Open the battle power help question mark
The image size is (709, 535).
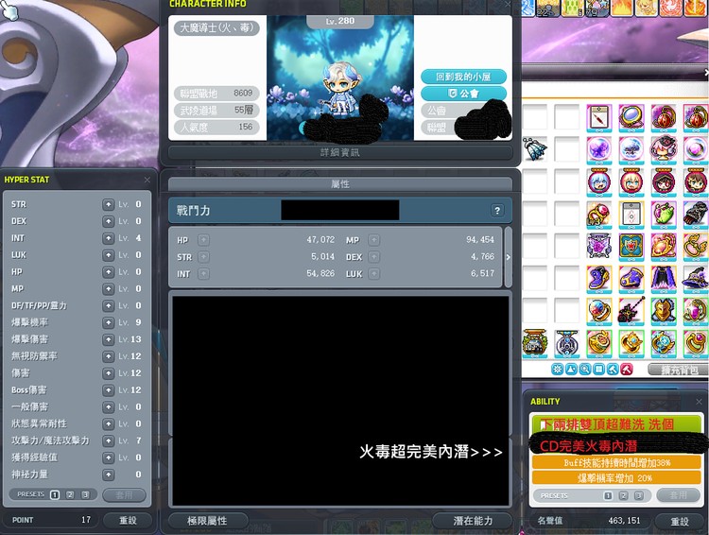pyautogui.click(x=497, y=210)
